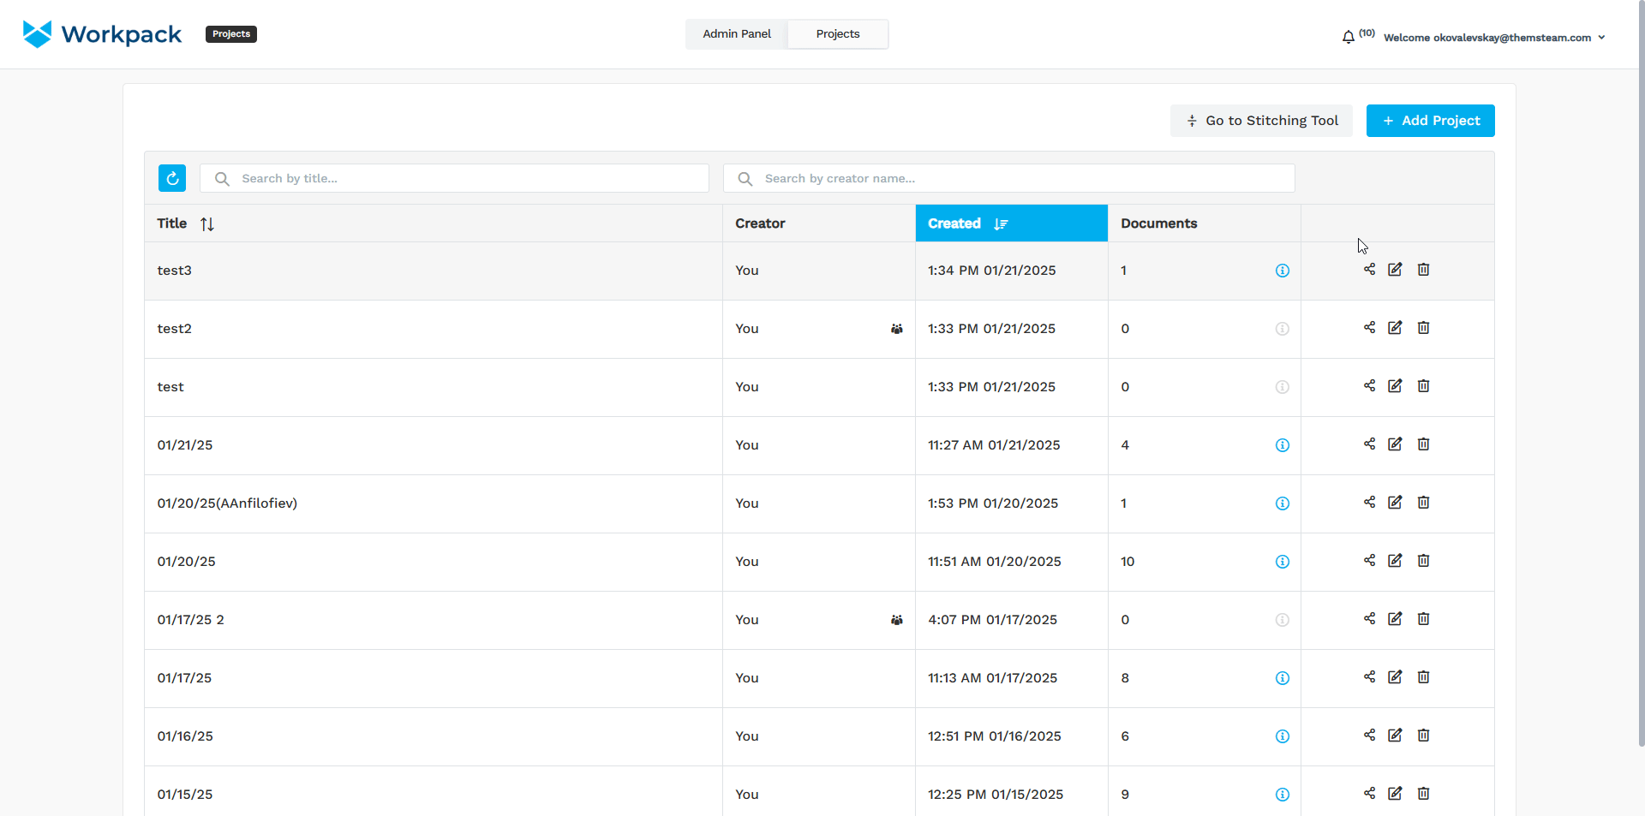Select the Projects tab
Screen dimensions: 1645x816
(837, 34)
